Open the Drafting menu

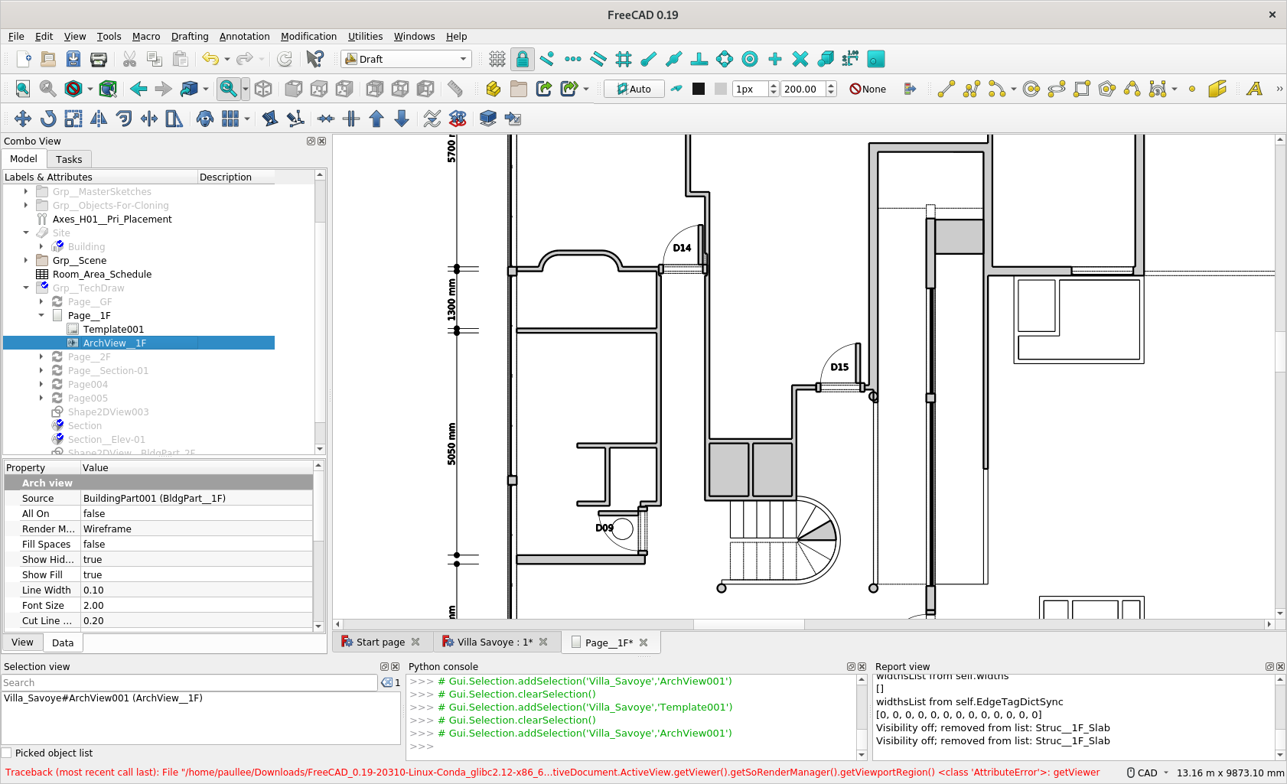[189, 36]
